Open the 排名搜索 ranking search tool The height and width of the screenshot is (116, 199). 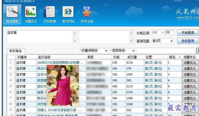click(12, 15)
